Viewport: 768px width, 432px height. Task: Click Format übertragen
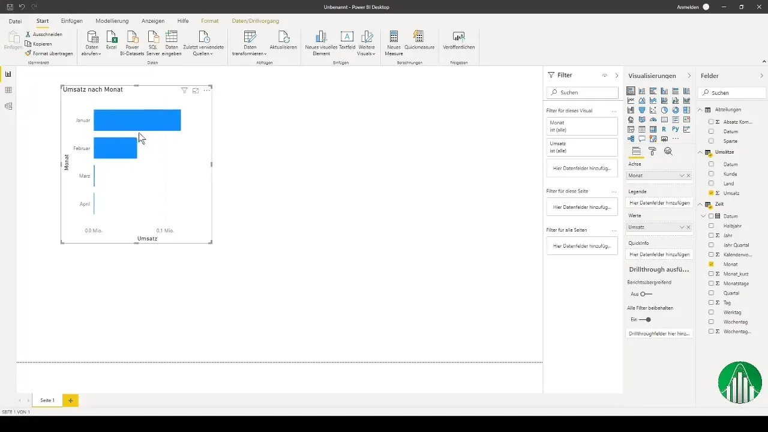49,53
